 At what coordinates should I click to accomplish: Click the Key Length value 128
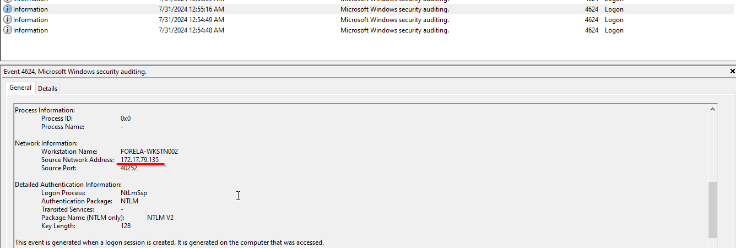point(126,226)
